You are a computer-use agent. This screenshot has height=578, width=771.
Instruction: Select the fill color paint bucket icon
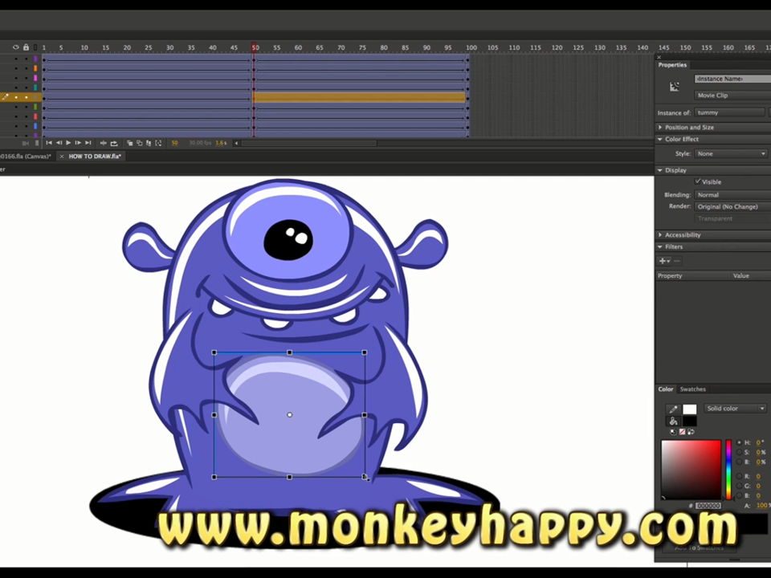(673, 421)
